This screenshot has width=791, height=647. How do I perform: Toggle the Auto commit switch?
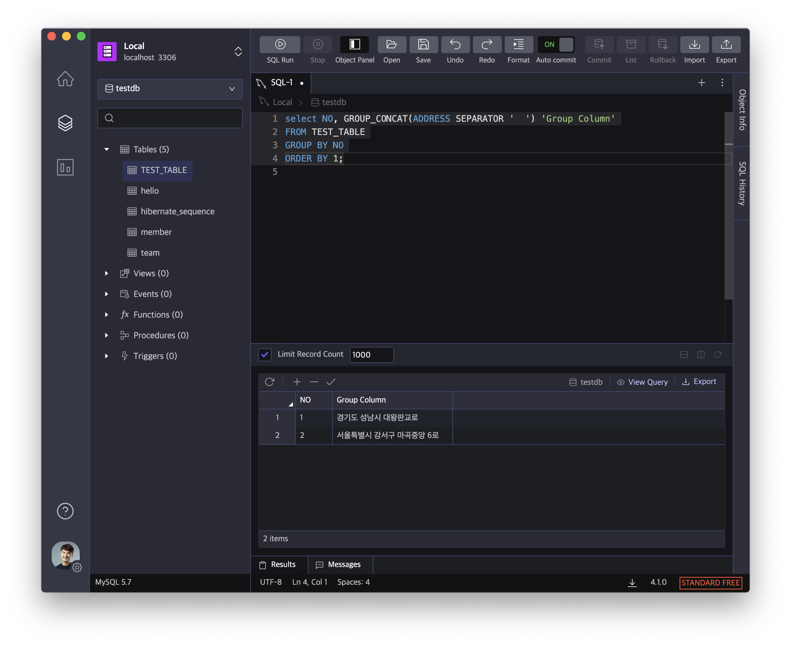tap(556, 45)
